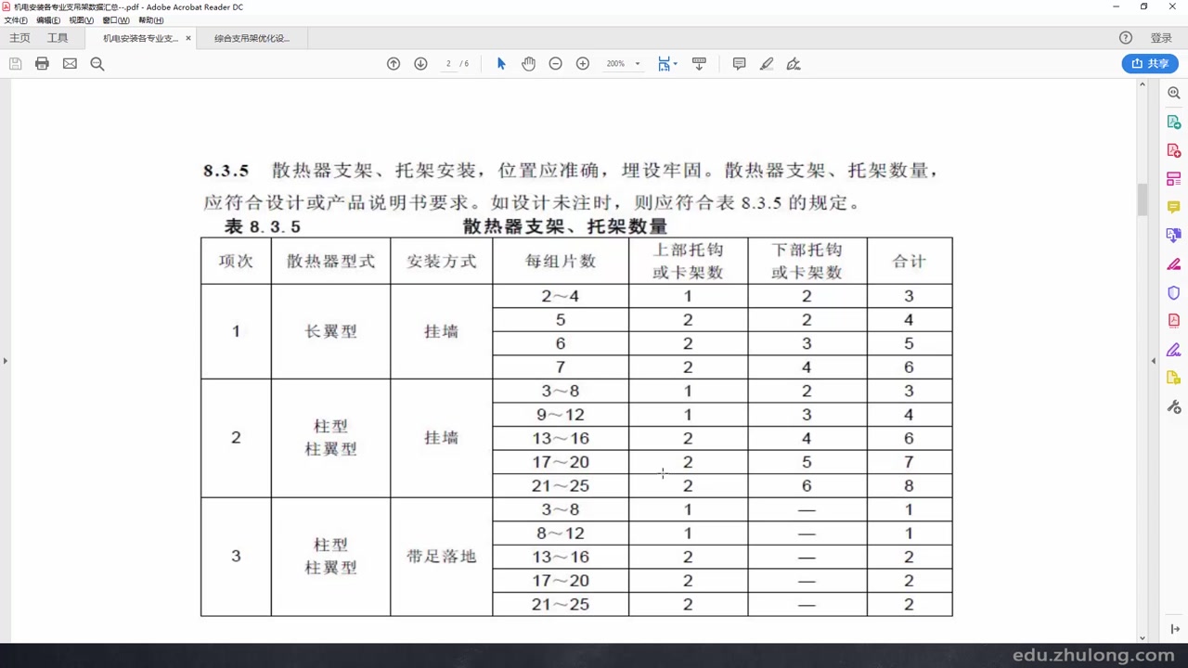Open Combine Files tool in right pane
The image size is (1188, 668).
tap(1174, 236)
